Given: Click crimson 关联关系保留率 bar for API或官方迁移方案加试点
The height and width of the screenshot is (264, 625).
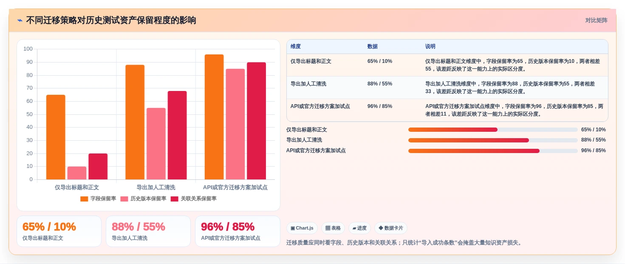Looking at the screenshot, I should (256, 121).
